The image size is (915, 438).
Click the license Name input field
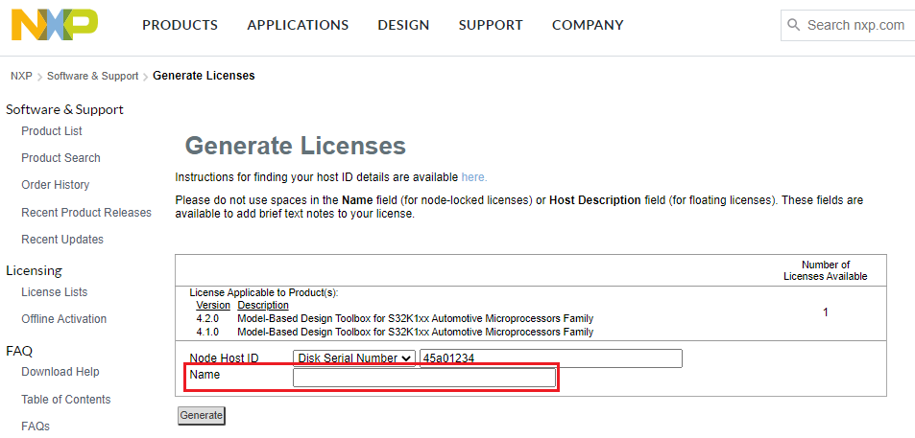(423, 379)
